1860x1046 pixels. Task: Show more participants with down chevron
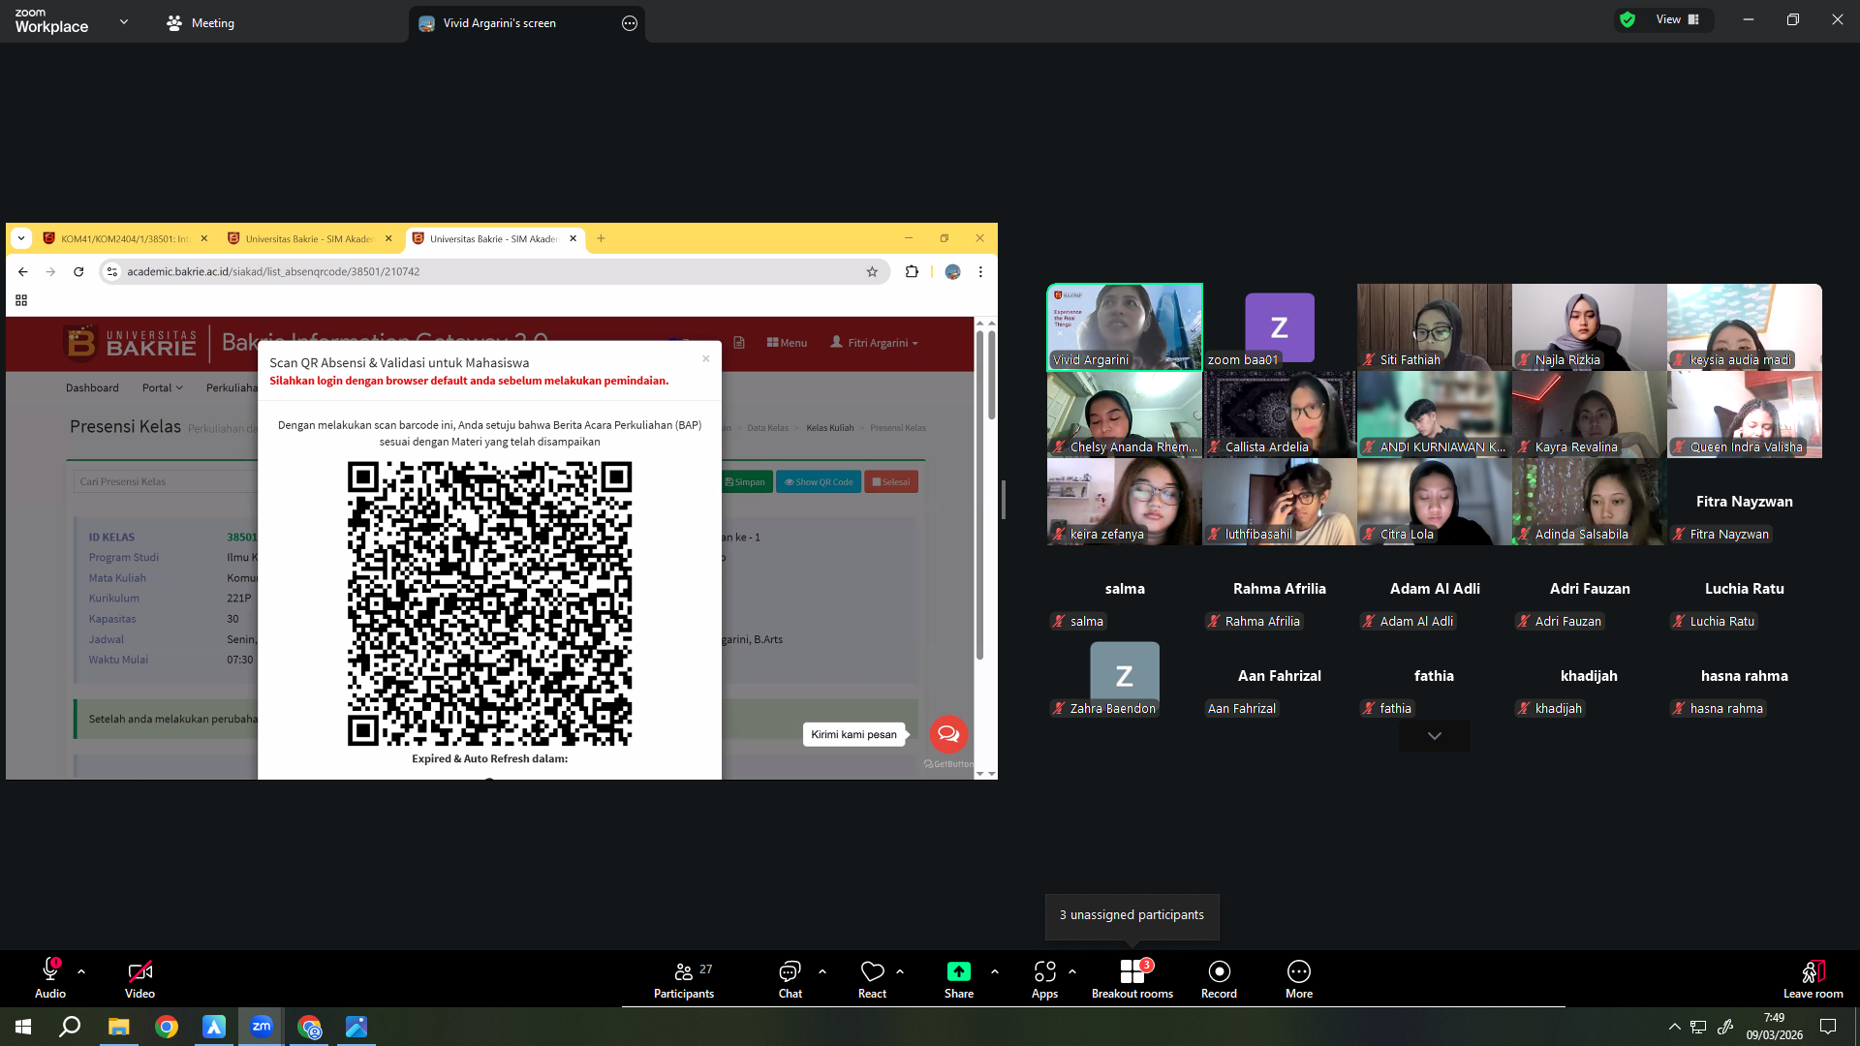(x=1434, y=736)
